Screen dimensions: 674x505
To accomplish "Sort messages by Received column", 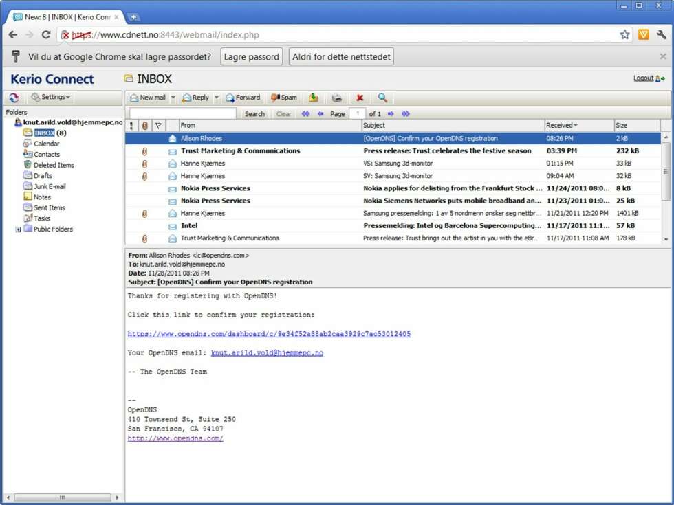I will [579, 125].
